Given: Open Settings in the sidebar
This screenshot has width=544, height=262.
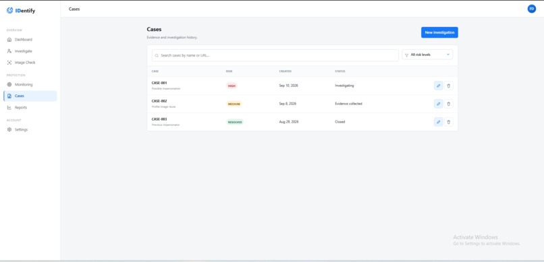Looking at the screenshot, I should click(x=30, y=129).
